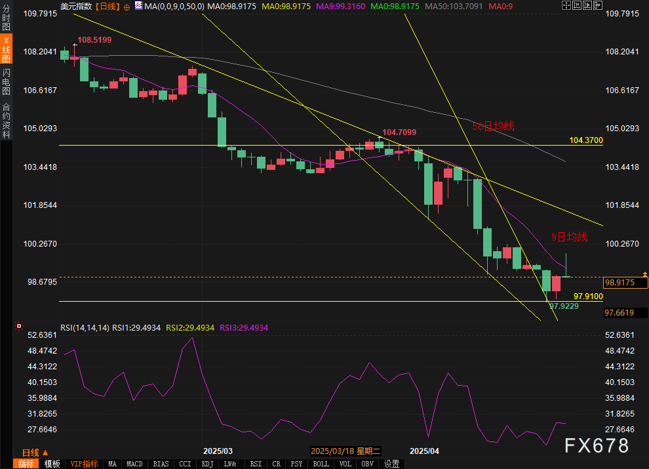Image resolution: width=649 pixels, height=469 pixels.
Task: Click the 98.9175 current price label
Action: tap(625, 283)
